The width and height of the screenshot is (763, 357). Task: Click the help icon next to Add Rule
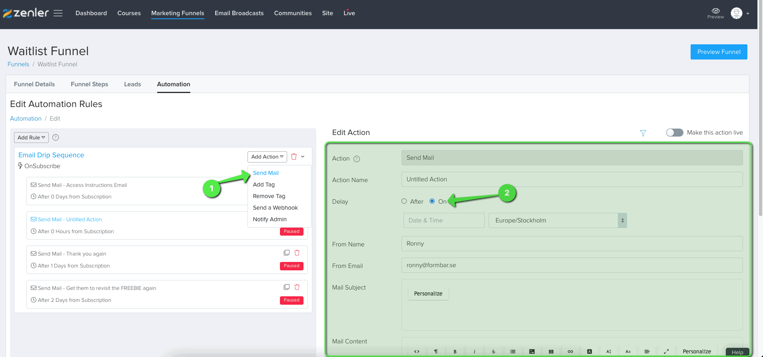56,137
